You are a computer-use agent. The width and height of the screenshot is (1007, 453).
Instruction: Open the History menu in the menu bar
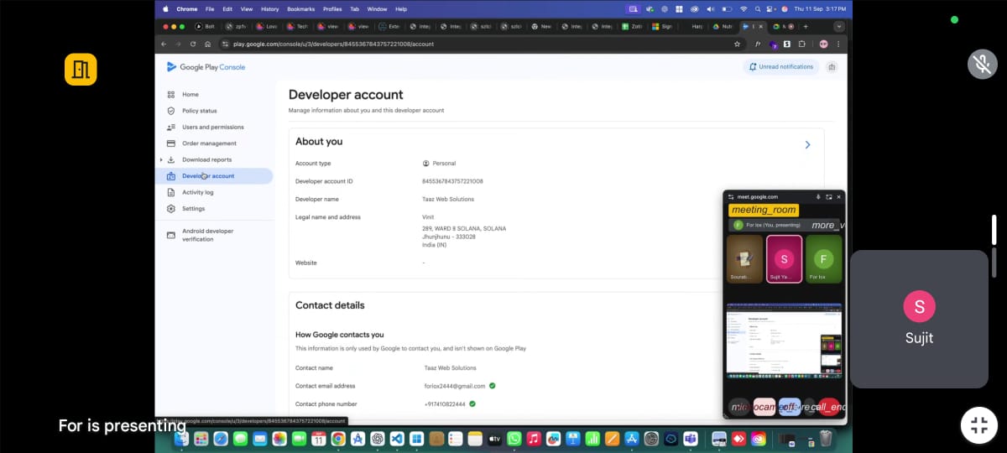coord(269,9)
